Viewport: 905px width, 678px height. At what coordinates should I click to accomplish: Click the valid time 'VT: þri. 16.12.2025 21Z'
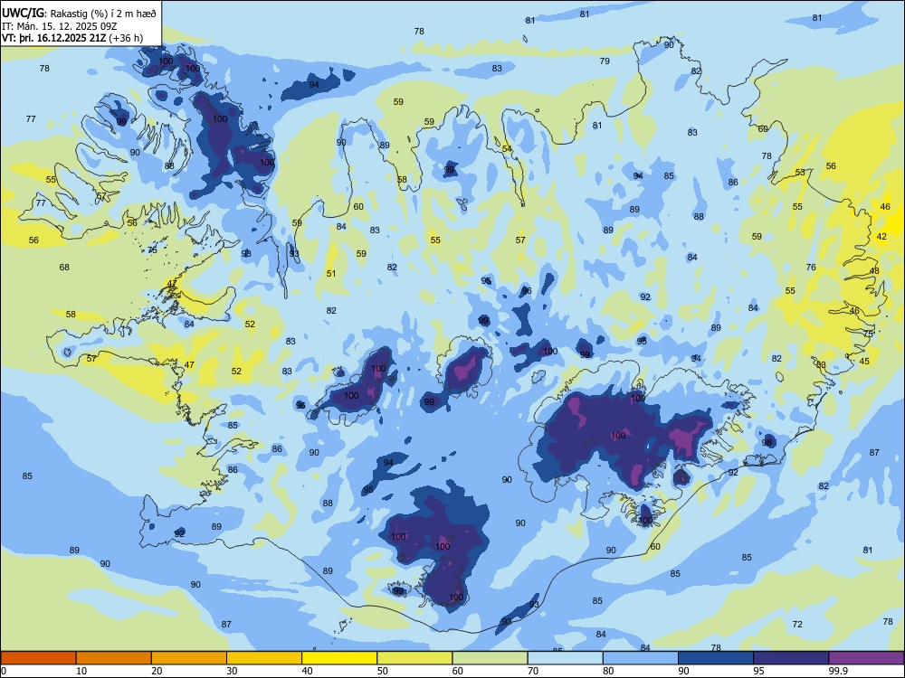pyautogui.click(x=53, y=38)
